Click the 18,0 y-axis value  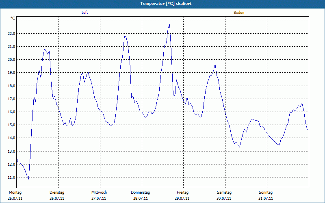[x=11, y=86]
